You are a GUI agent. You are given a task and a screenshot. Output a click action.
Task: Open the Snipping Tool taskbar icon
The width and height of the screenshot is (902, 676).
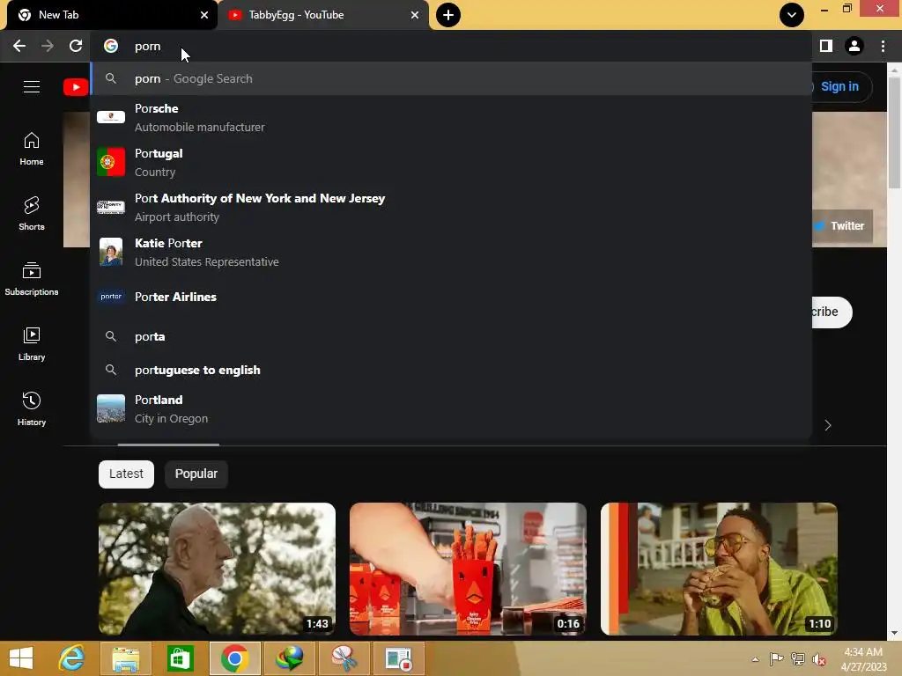(344, 658)
